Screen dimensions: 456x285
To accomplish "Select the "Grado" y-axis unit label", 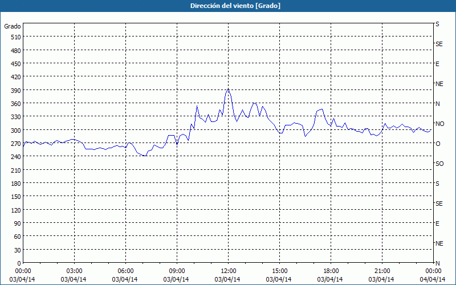I will pos(13,26).
